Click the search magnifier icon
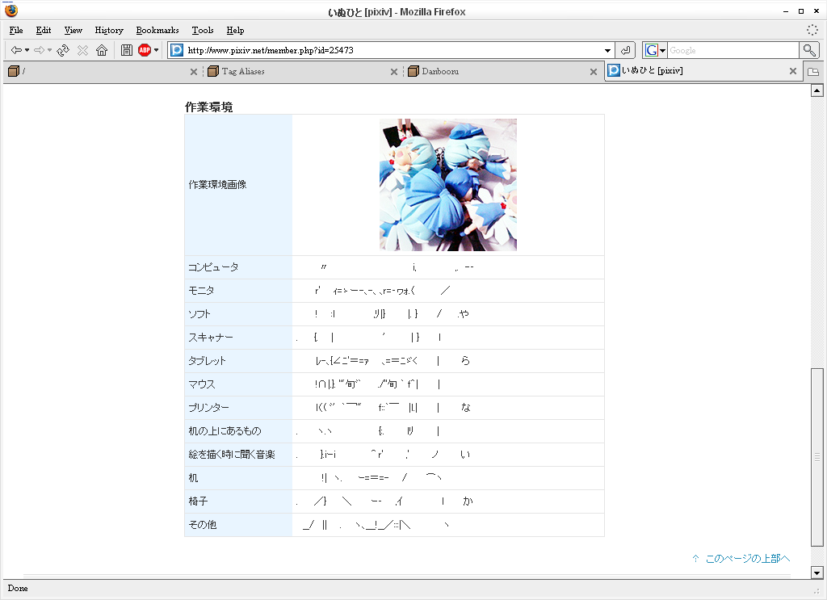Viewport: 827px width, 600px height. pyautogui.click(x=809, y=49)
